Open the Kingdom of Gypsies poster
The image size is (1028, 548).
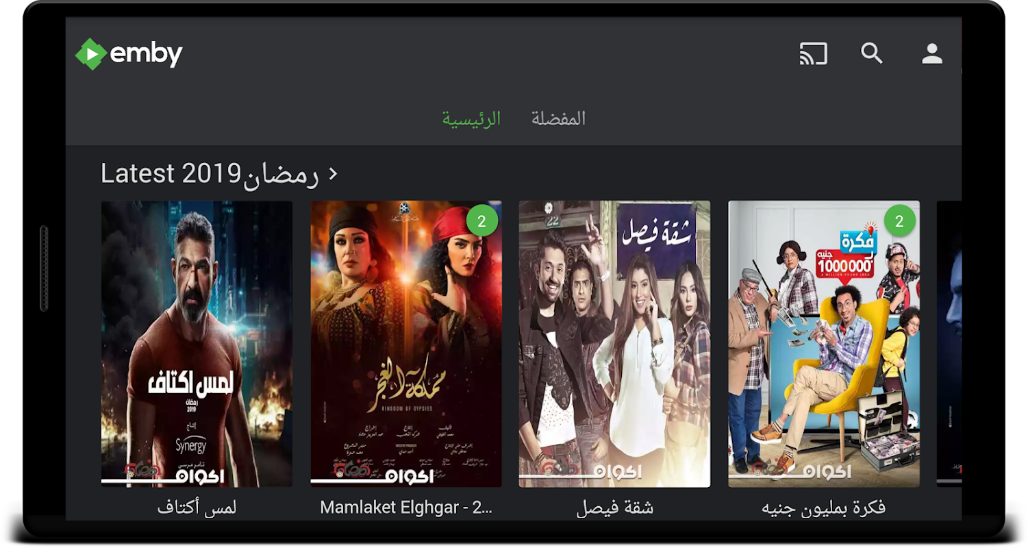(x=406, y=344)
